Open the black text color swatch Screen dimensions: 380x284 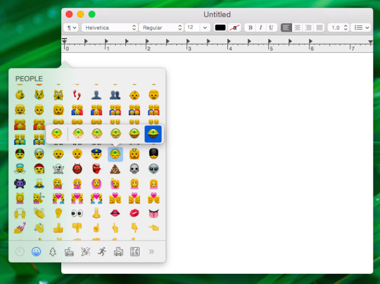click(220, 28)
